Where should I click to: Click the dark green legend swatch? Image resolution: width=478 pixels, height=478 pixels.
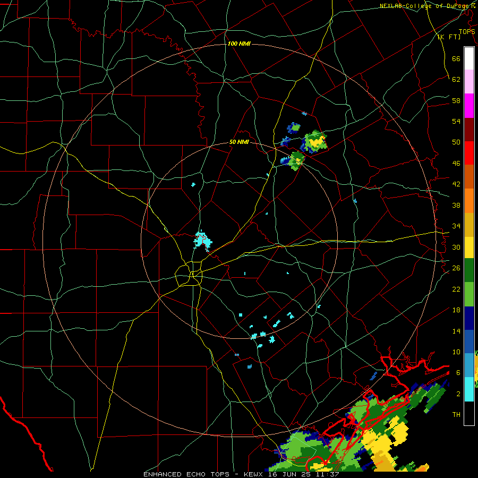coord(469,270)
